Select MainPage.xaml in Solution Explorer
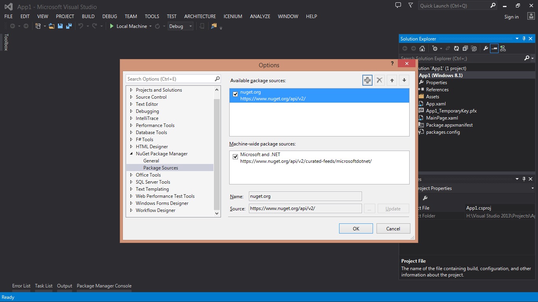538x302 pixels. pos(442,118)
